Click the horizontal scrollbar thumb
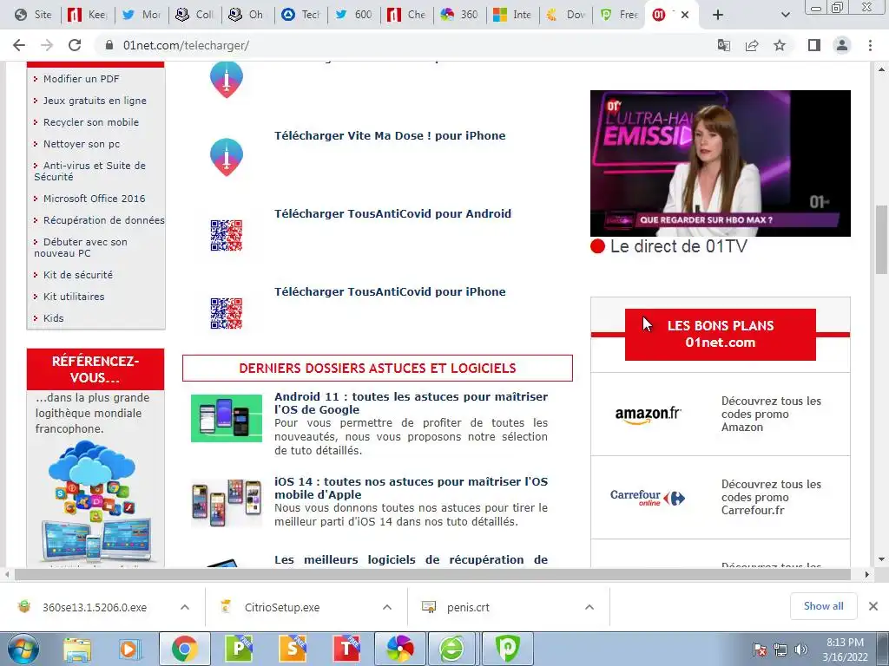Image resolution: width=889 pixels, height=666 pixels. tap(432, 574)
